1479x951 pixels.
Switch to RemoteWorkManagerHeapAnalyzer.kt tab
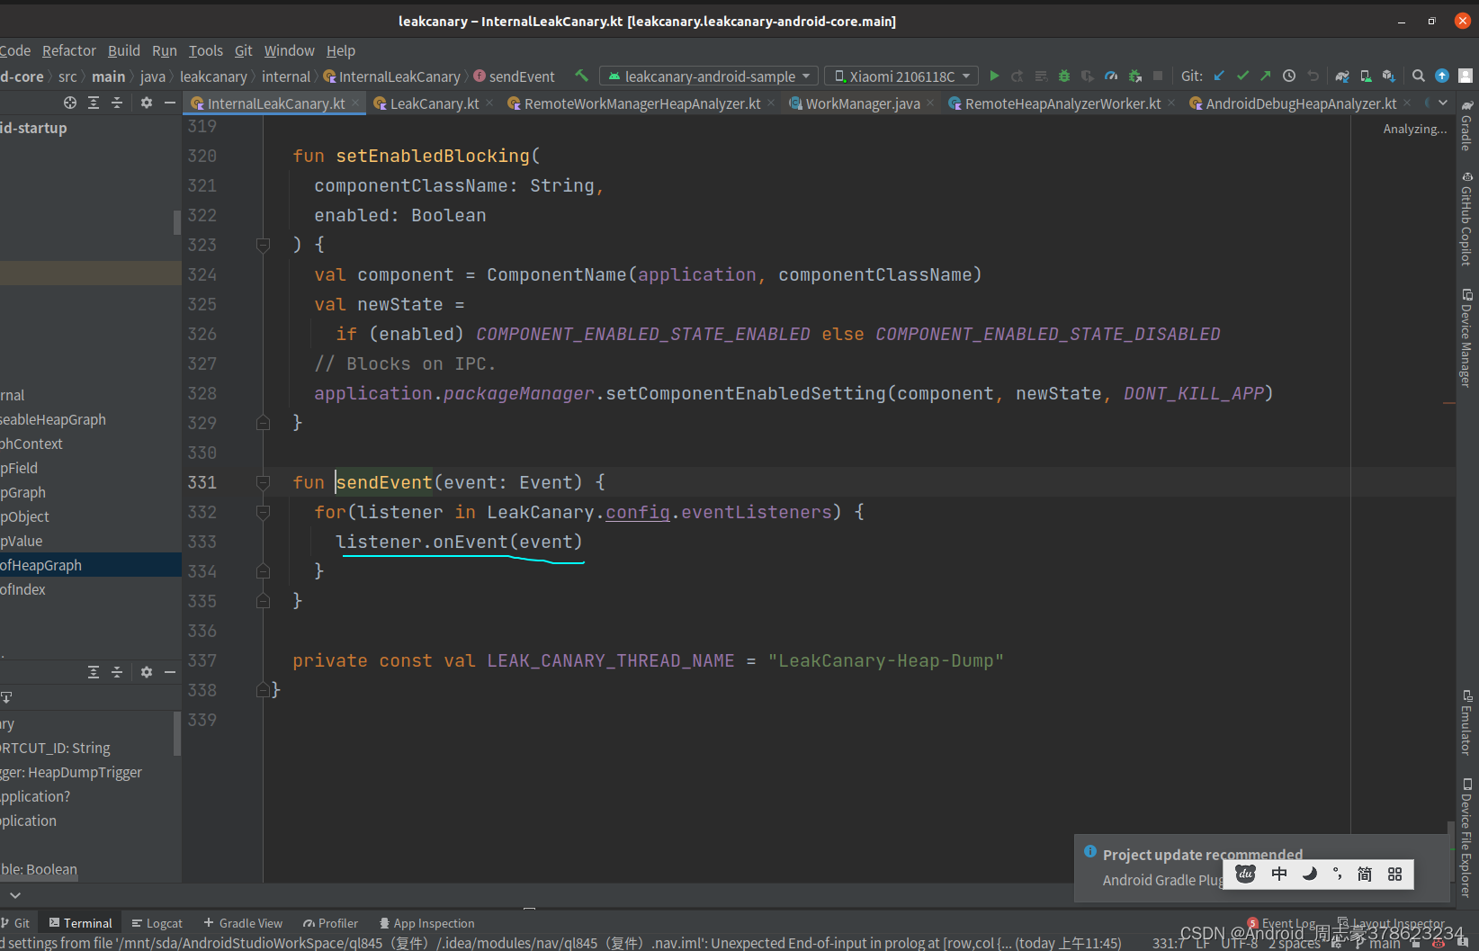[x=641, y=103]
